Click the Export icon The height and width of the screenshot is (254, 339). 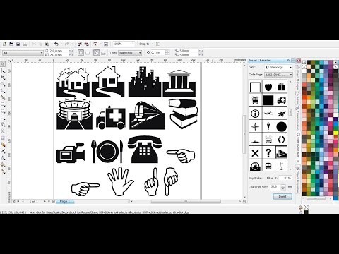pyautogui.click(x=87, y=44)
